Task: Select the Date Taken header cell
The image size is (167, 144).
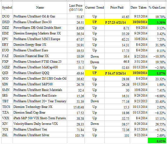Action: (139, 8)
